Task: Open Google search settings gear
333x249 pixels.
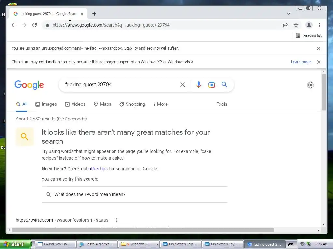Action: click(x=311, y=85)
